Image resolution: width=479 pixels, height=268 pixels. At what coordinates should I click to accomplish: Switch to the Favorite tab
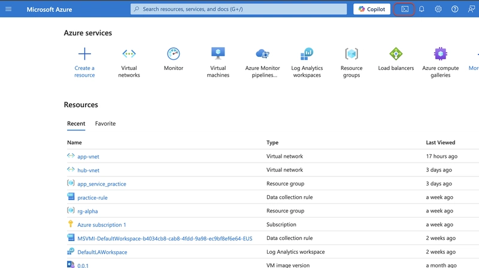(105, 124)
